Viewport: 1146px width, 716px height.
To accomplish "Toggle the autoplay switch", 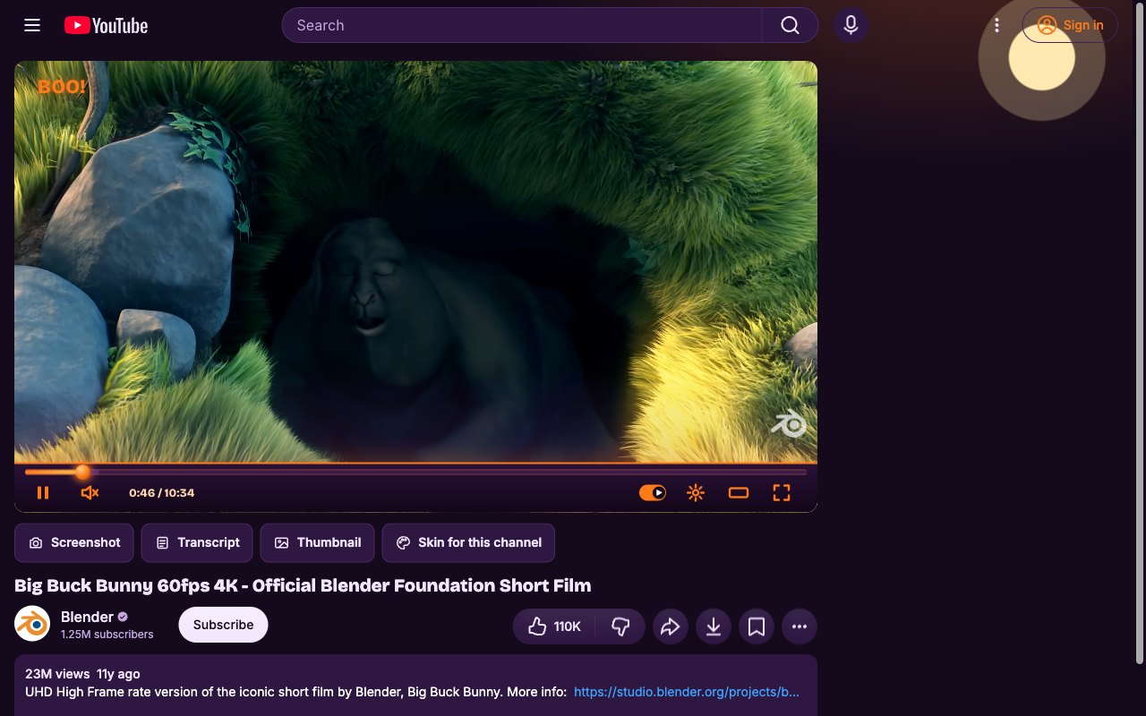I will tap(653, 492).
